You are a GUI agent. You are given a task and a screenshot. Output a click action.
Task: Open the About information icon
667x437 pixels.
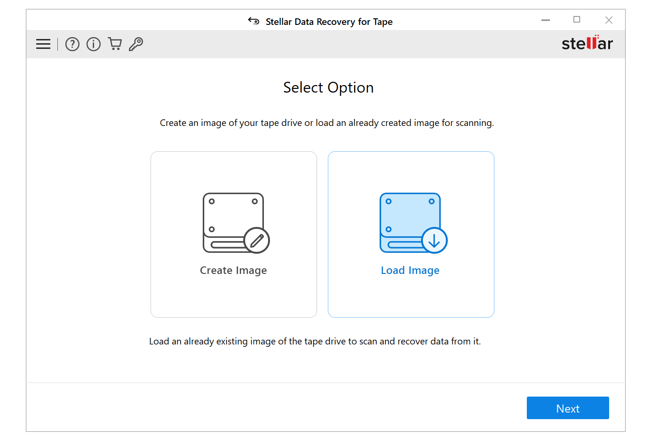94,44
